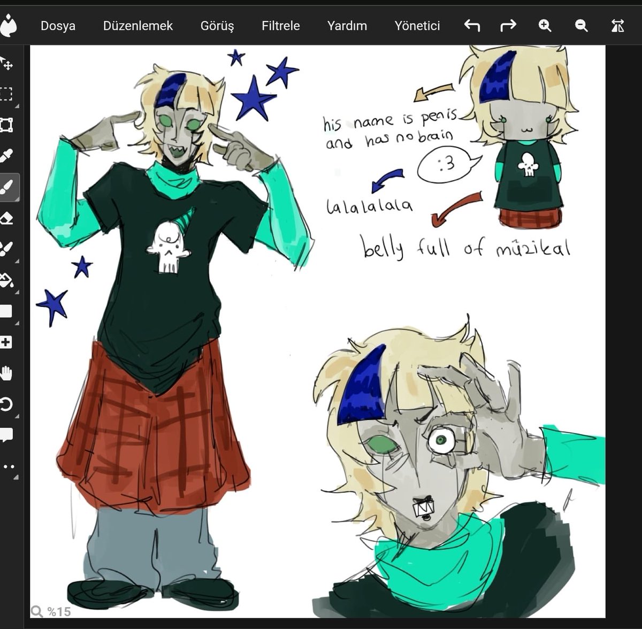Open the Yönetici menu
642x629 pixels.
417,26
